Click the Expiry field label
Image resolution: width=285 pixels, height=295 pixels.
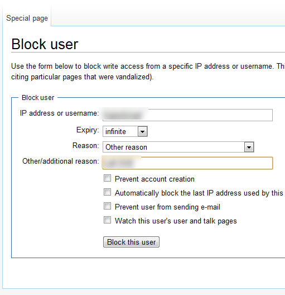pos(88,130)
